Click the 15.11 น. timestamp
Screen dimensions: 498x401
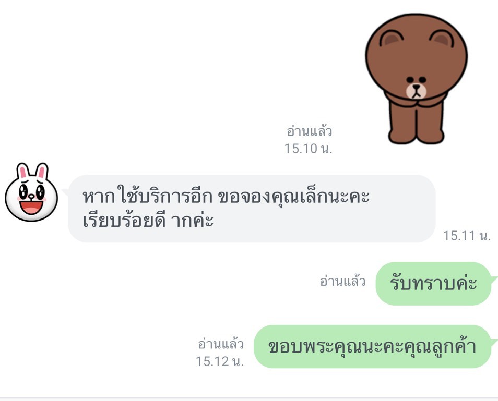click(x=467, y=235)
